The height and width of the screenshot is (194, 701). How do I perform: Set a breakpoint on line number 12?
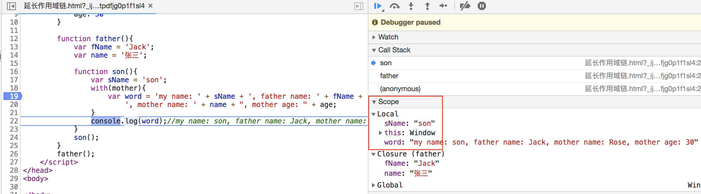pyautogui.click(x=14, y=39)
